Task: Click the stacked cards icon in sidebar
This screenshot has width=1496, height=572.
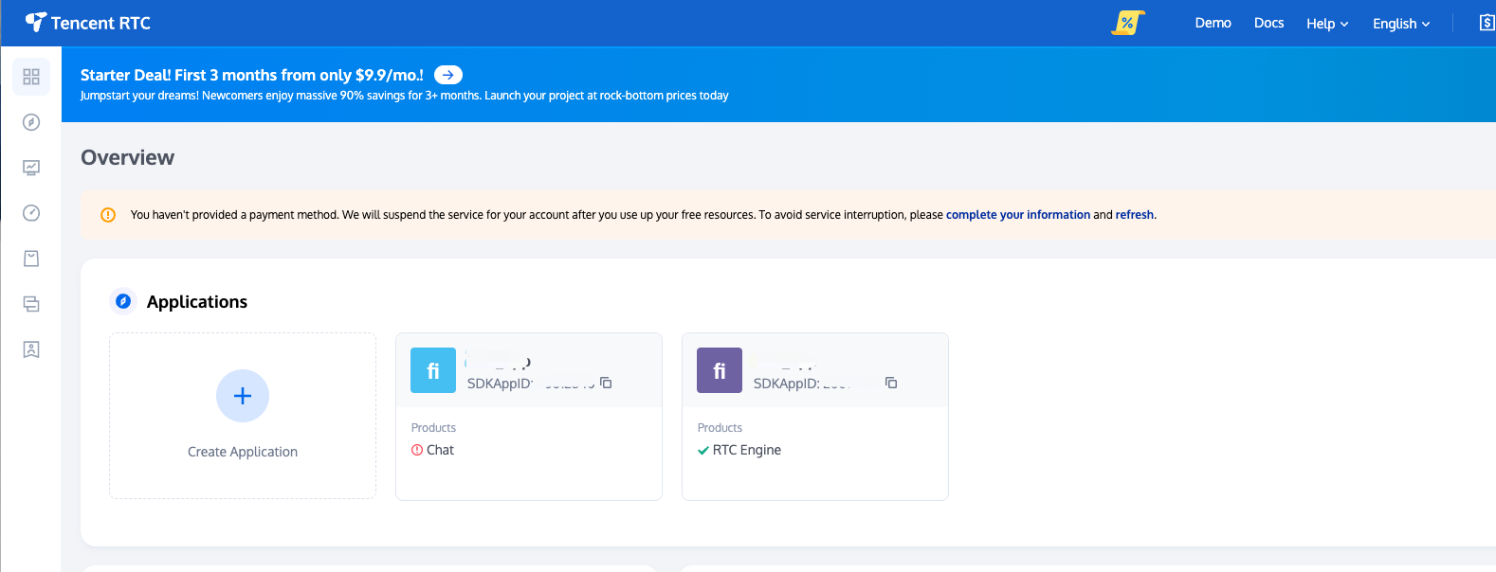Action: click(x=31, y=304)
